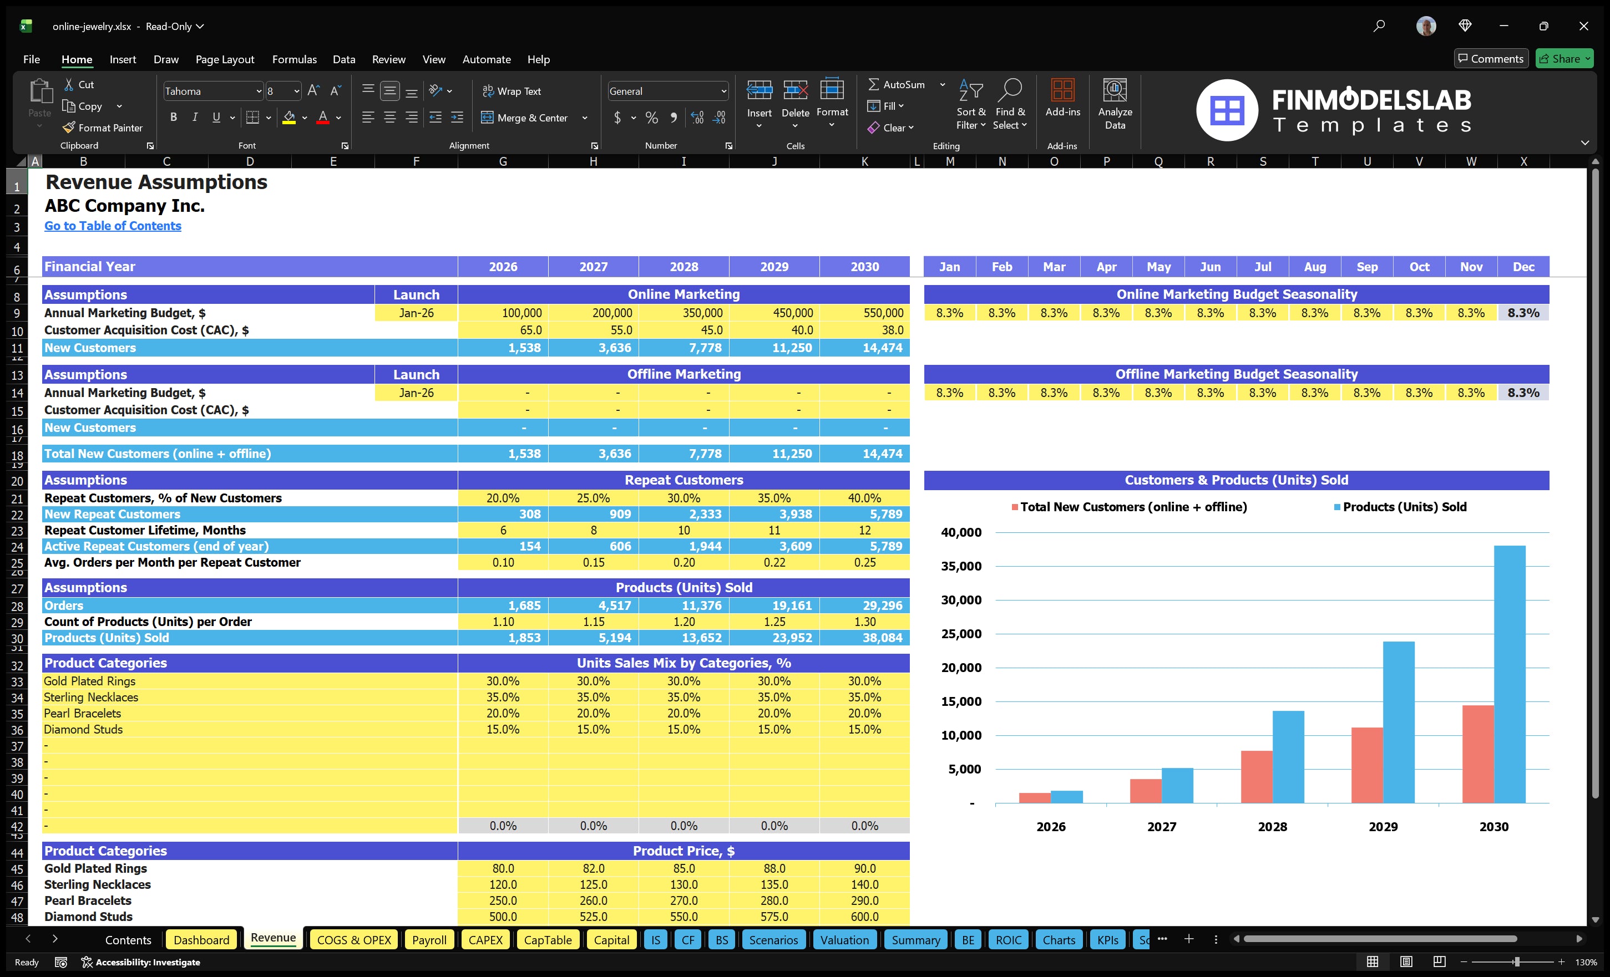Follow the Go to Table of Contents link

tap(113, 225)
